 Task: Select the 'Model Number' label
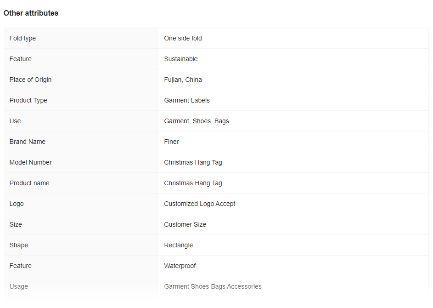coord(30,162)
